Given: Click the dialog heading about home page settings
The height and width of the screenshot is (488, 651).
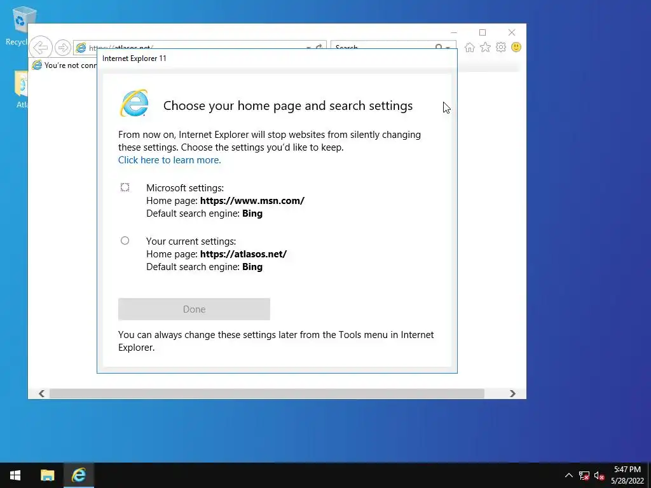Looking at the screenshot, I should pos(288,106).
